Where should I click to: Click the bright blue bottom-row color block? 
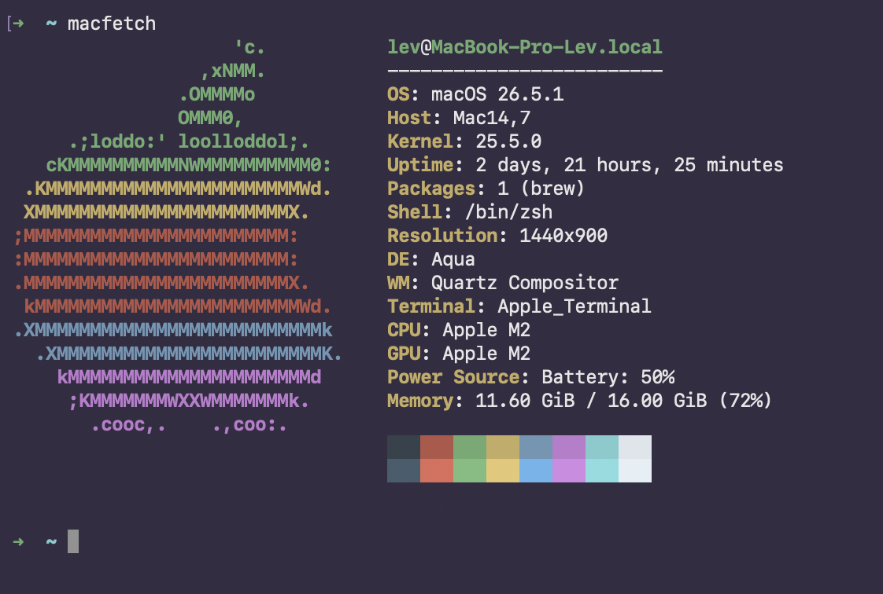[535, 471]
